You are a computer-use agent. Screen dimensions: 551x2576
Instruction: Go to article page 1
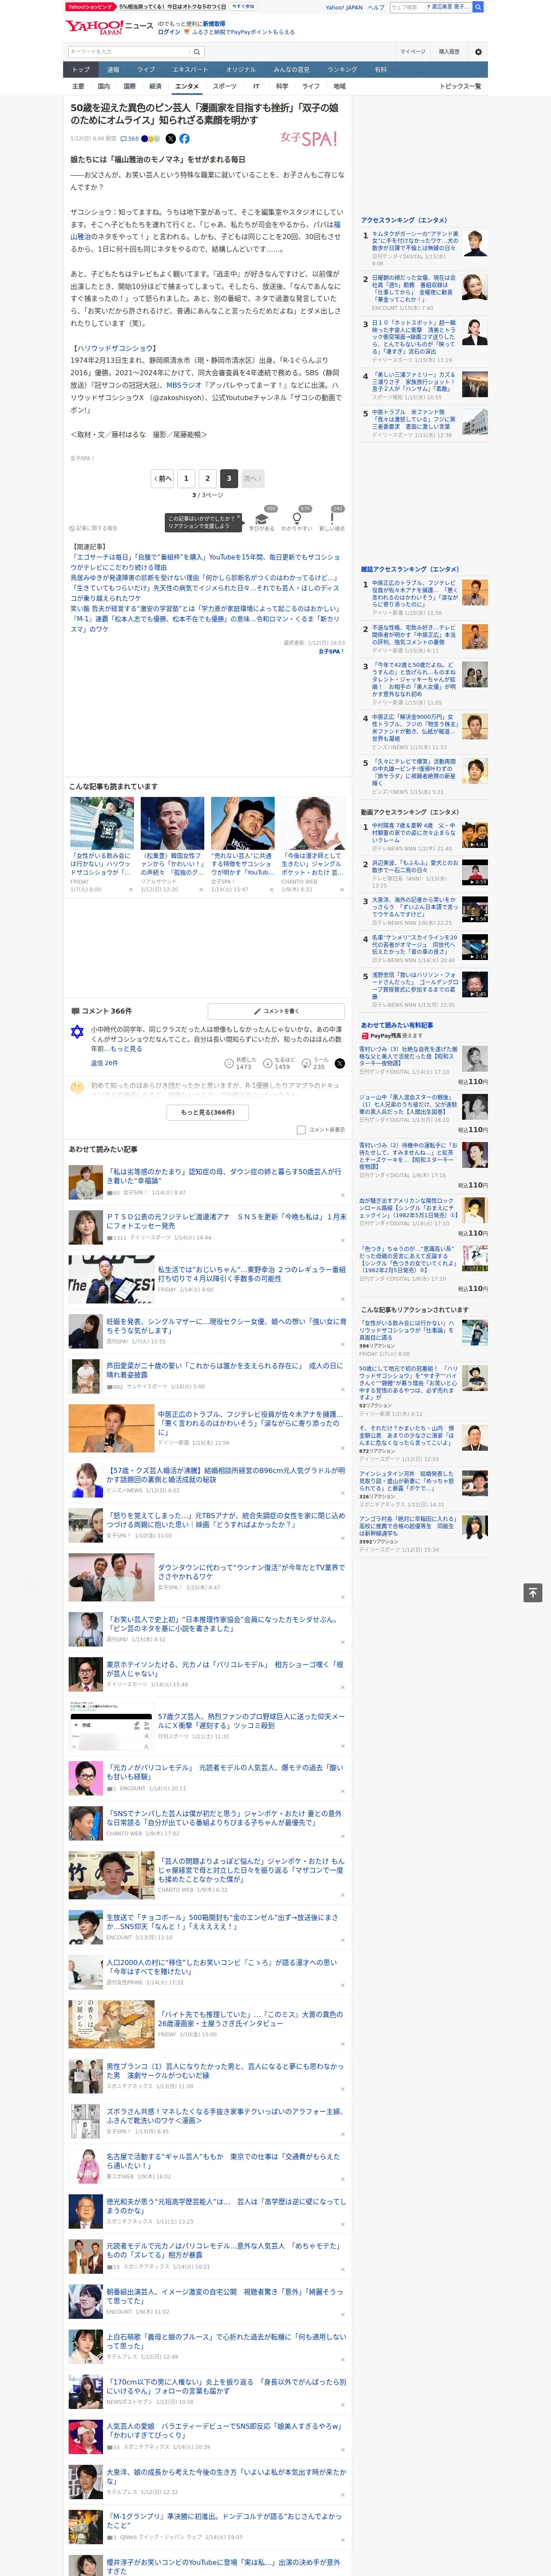point(186,478)
